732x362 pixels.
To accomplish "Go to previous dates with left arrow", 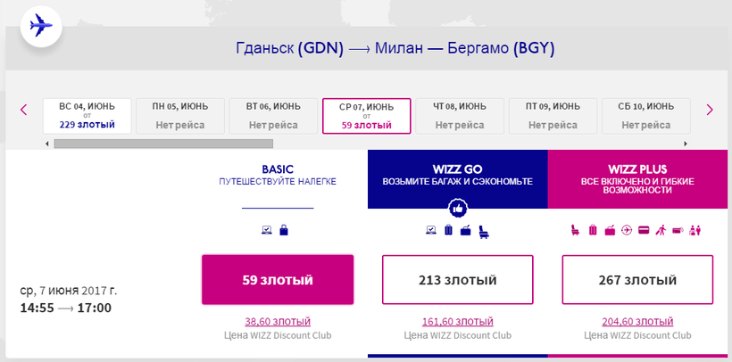I will pyautogui.click(x=24, y=111).
